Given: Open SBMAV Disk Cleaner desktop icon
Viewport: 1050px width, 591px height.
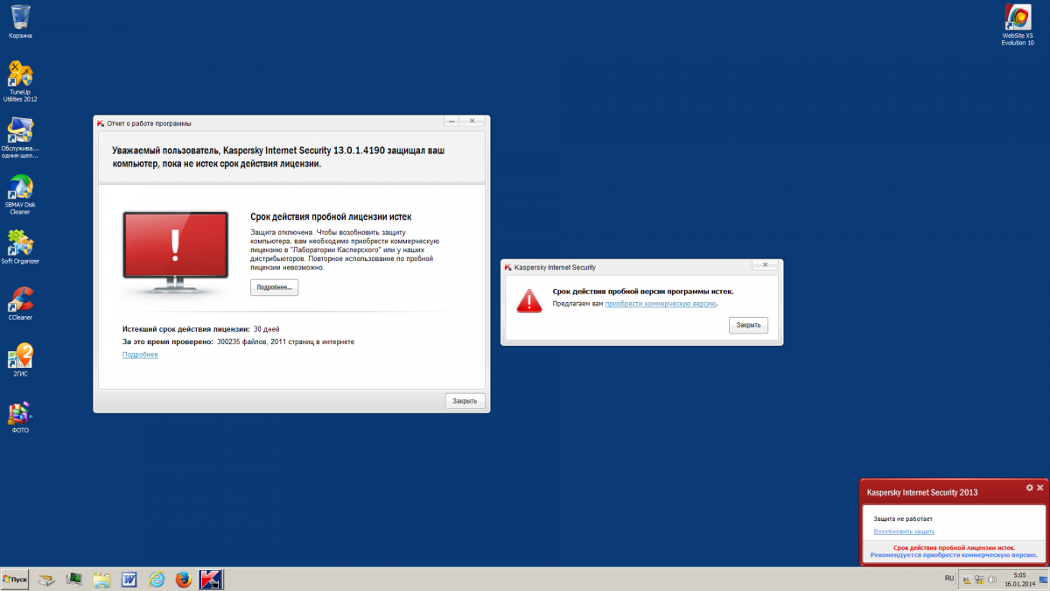Looking at the screenshot, I should click(x=20, y=194).
